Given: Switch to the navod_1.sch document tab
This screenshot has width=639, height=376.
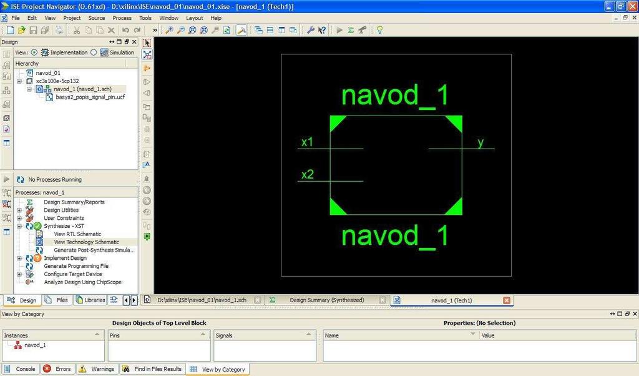Looking at the screenshot, I should 202,300.
